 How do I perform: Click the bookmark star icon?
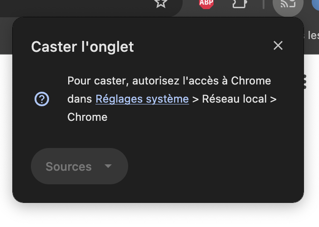(x=160, y=3)
